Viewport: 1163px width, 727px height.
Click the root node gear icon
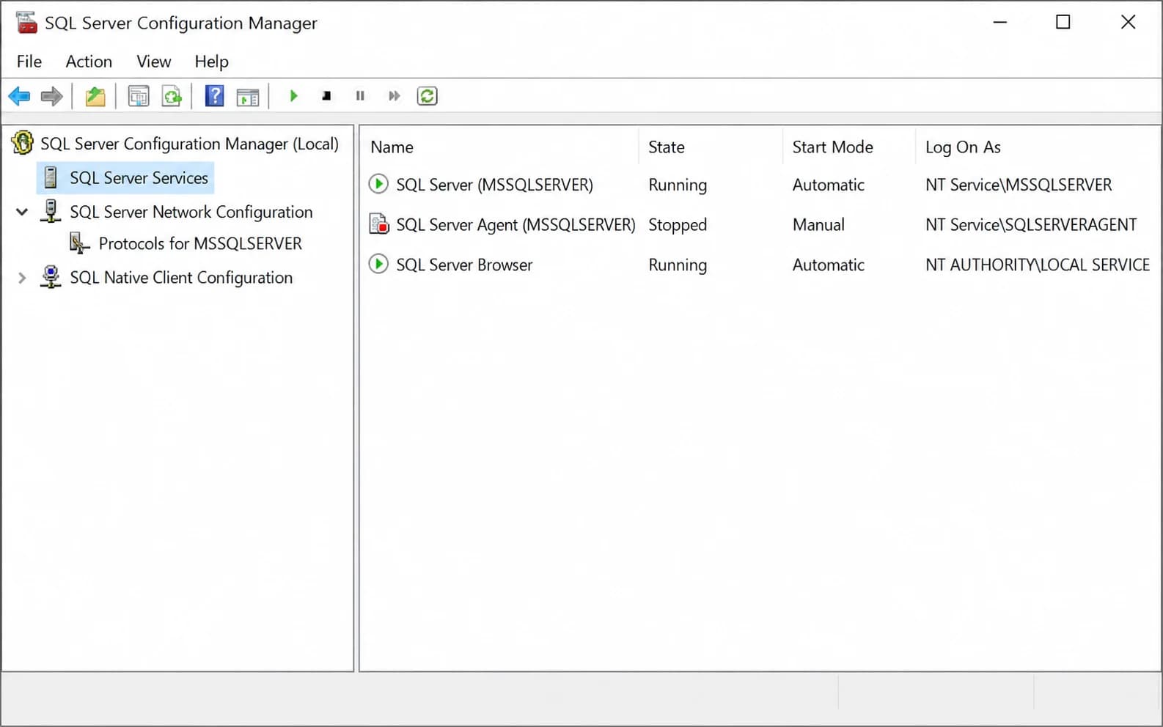point(23,143)
